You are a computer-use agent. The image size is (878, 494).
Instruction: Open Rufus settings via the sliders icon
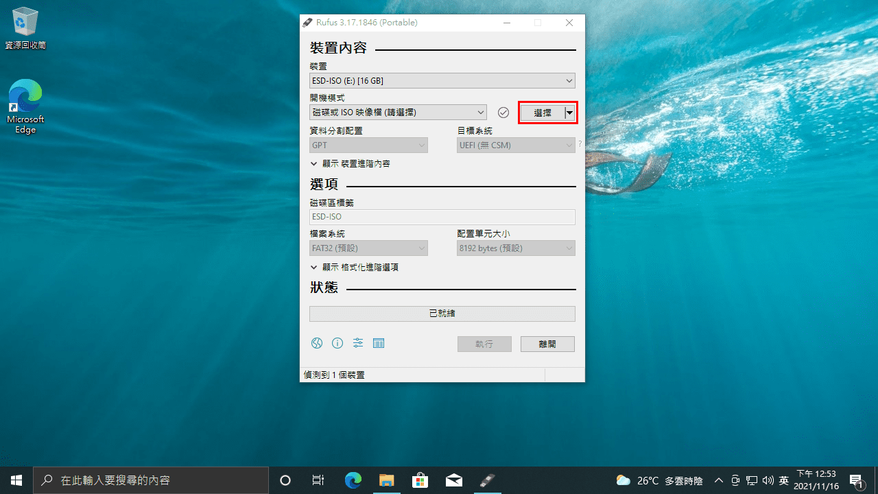click(x=357, y=343)
